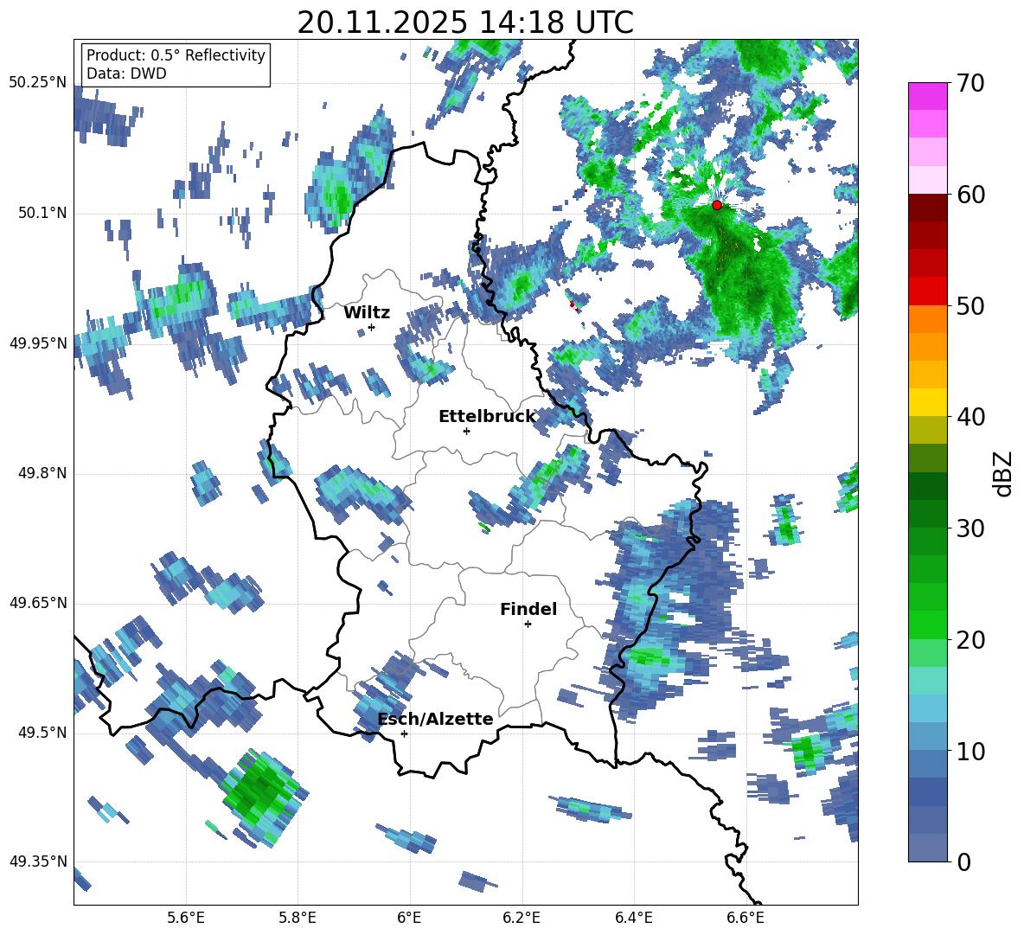Viewport: 1024px width, 935px height.
Task: Click the 10 colorbar tick label
Action: click(x=970, y=751)
